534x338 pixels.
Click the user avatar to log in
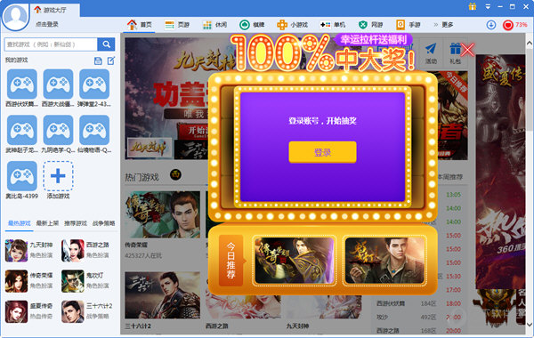coord(15,16)
